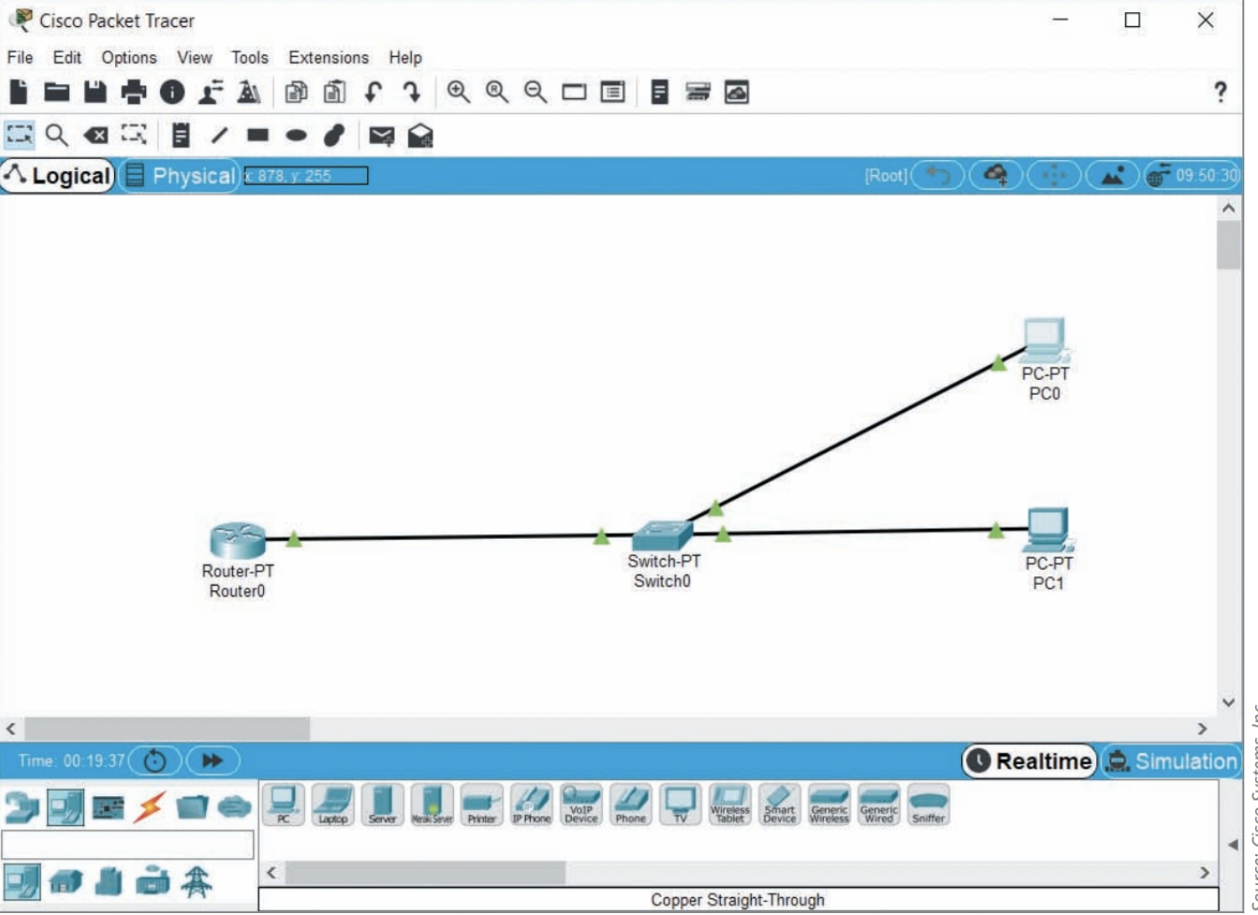Screen dimensions: 1258x915
Task: Reset the workspace zoom level
Action: click(497, 92)
